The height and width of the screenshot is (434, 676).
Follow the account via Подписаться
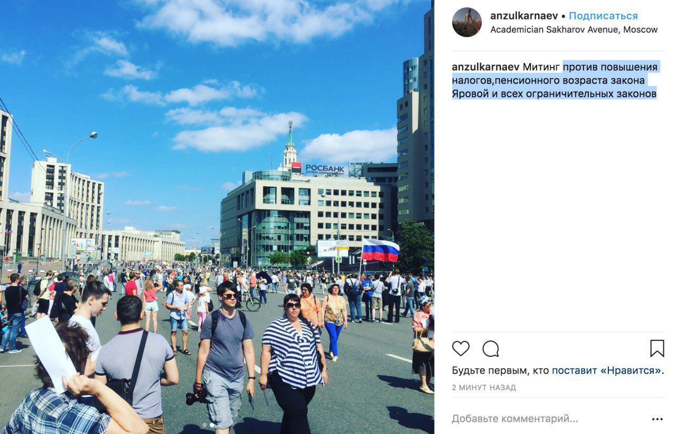(x=603, y=16)
